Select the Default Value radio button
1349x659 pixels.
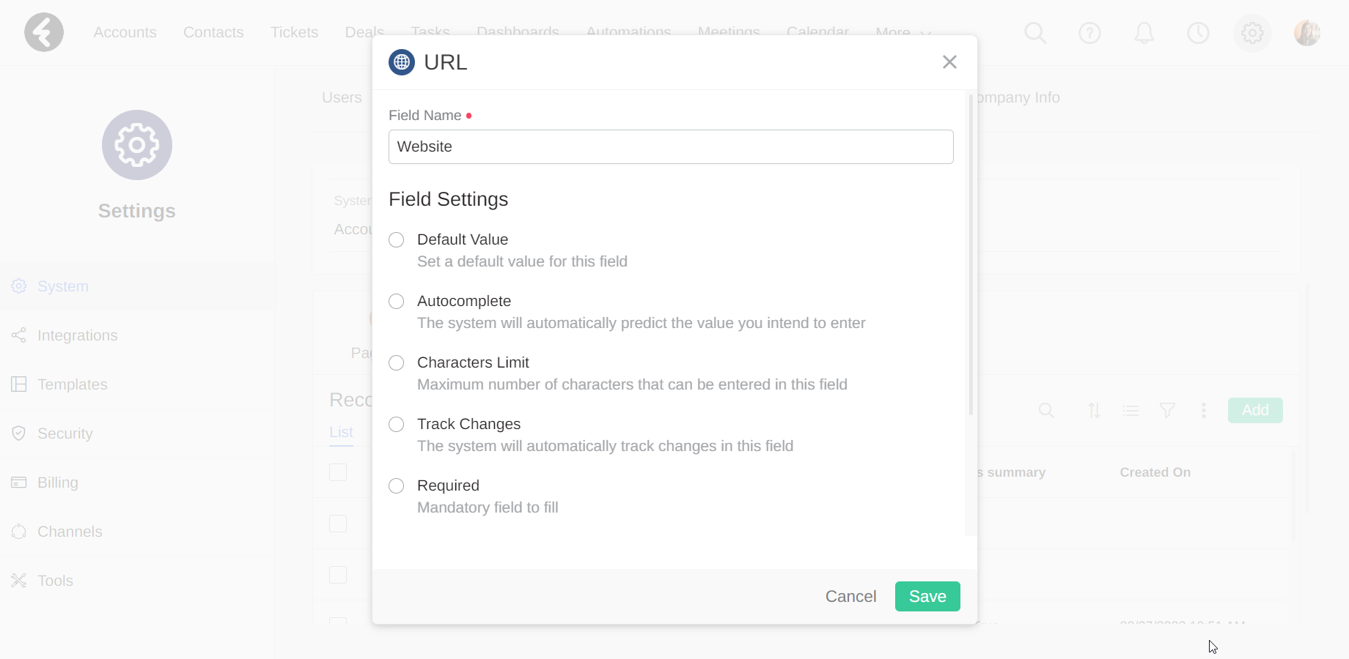pyautogui.click(x=396, y=240)
